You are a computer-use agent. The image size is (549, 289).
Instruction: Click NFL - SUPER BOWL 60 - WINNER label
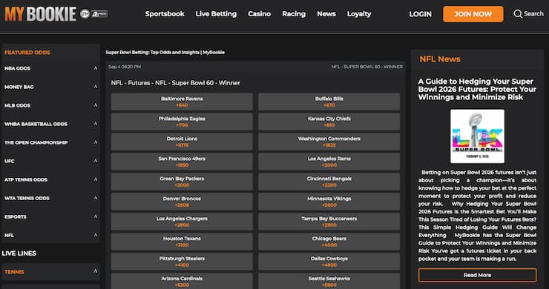click(367, 67)
